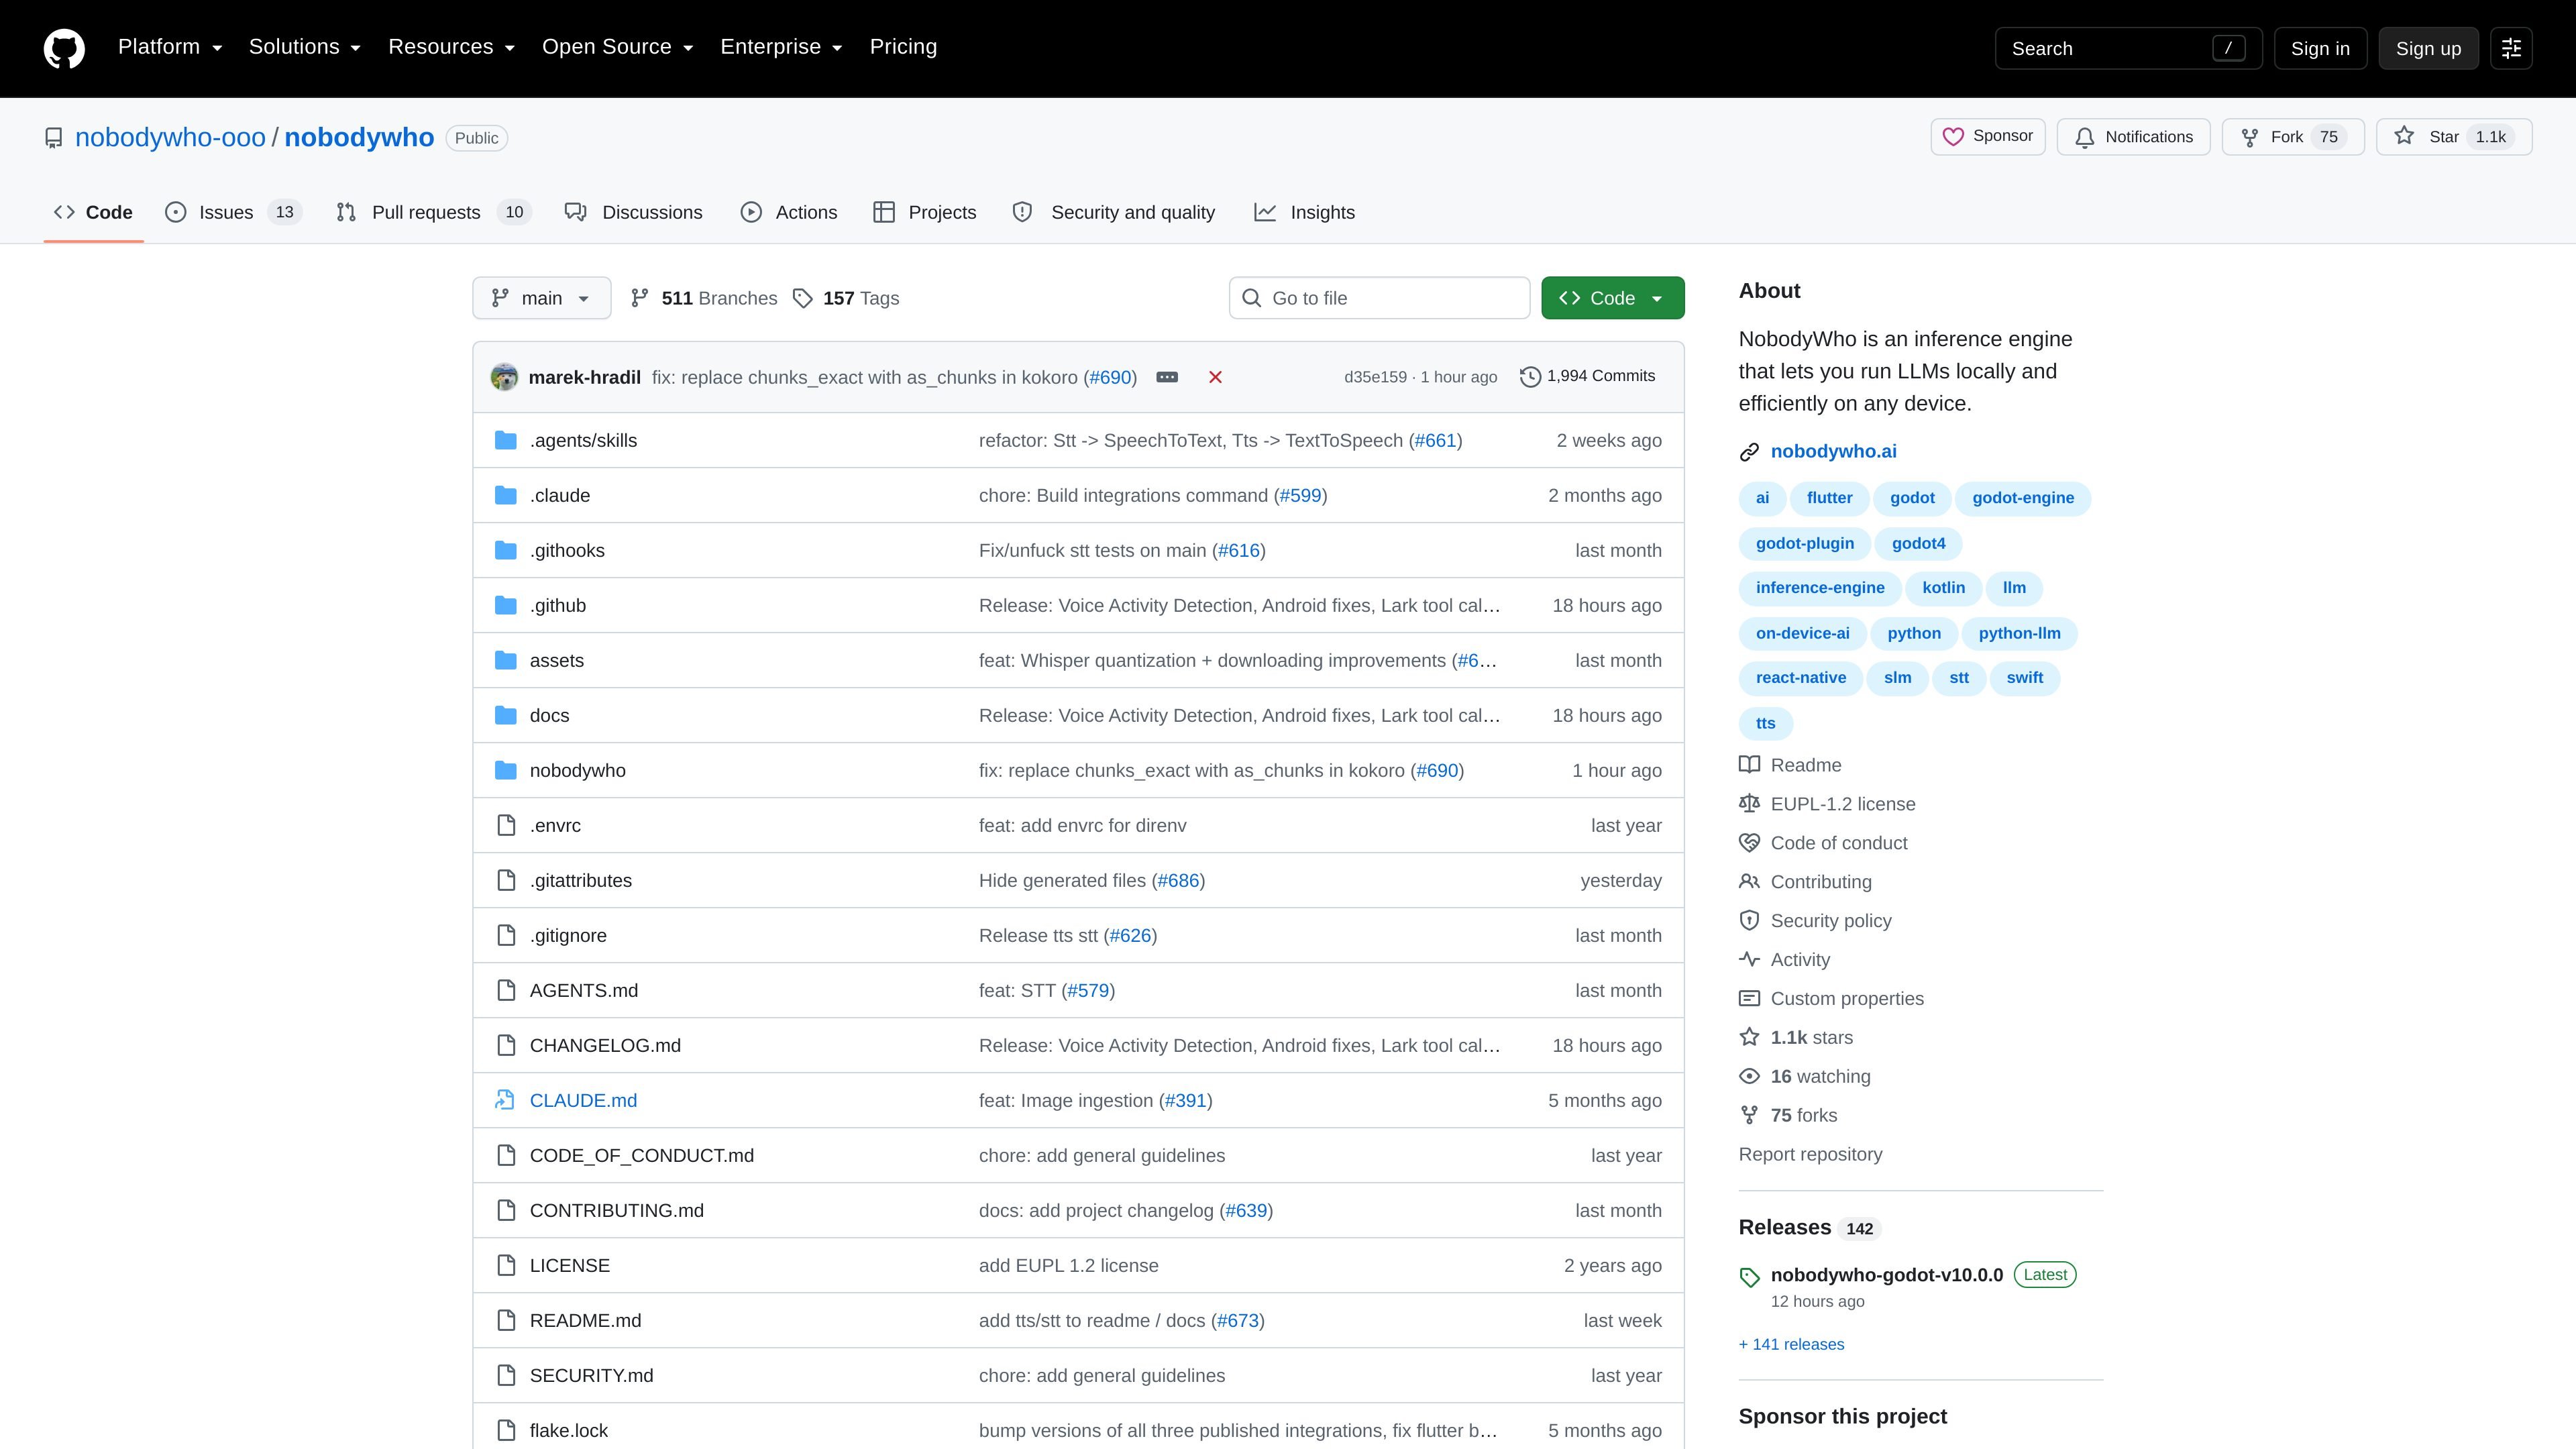Viewport: 2576px width, 1449px height.
Task: Open the Insights tab
Action: 1305,212
